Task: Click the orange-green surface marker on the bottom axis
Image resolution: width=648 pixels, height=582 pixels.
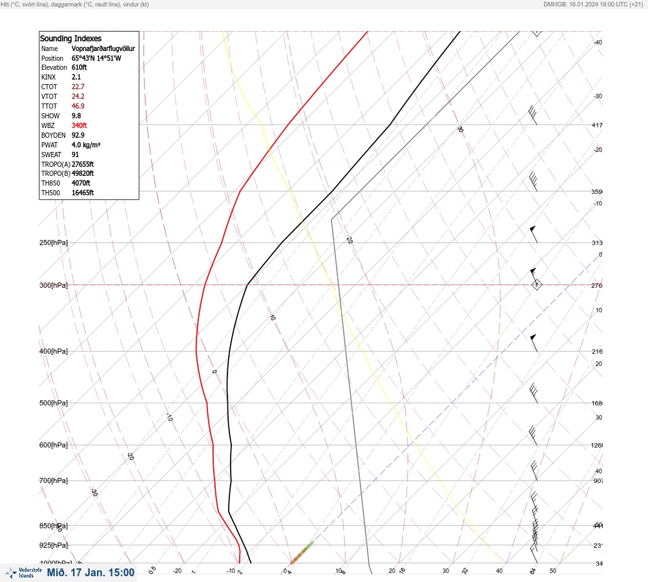Action: (x=302, y=552)
